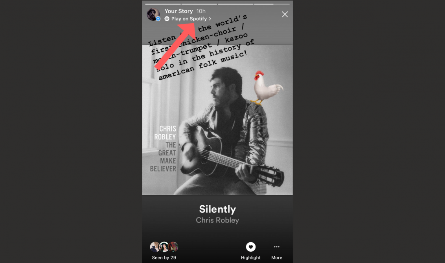Select the fourth story progress bar
Image resolution: width=445 pixels, height=263 pixels.
272,4
